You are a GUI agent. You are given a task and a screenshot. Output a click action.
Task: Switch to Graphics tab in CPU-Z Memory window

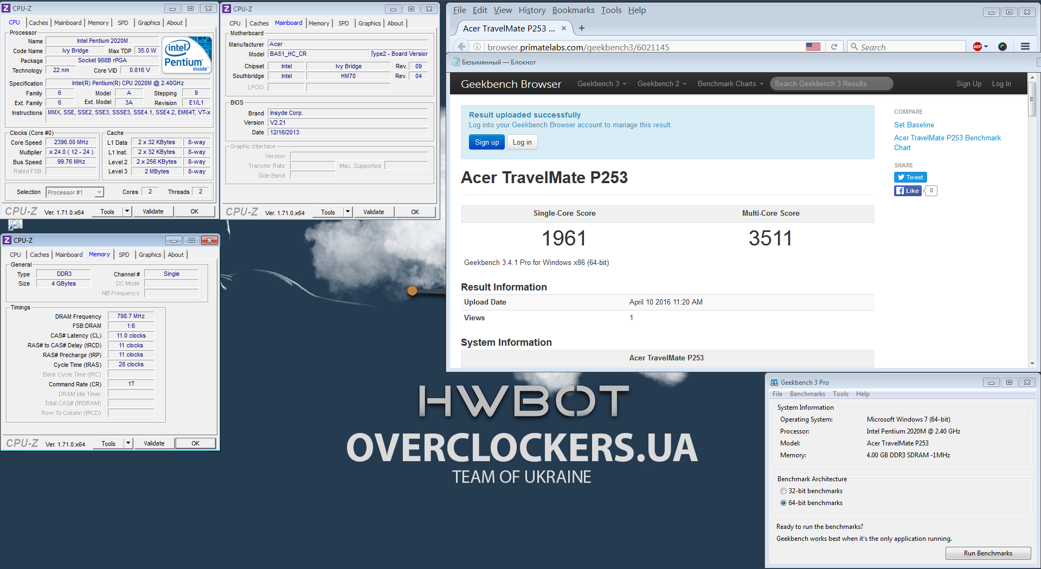click(150, 255)
